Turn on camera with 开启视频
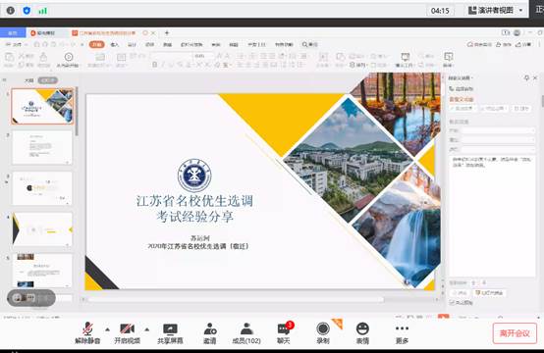 127,333
